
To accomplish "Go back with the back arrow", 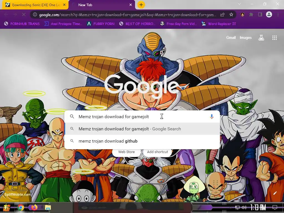I will (6, 15).
